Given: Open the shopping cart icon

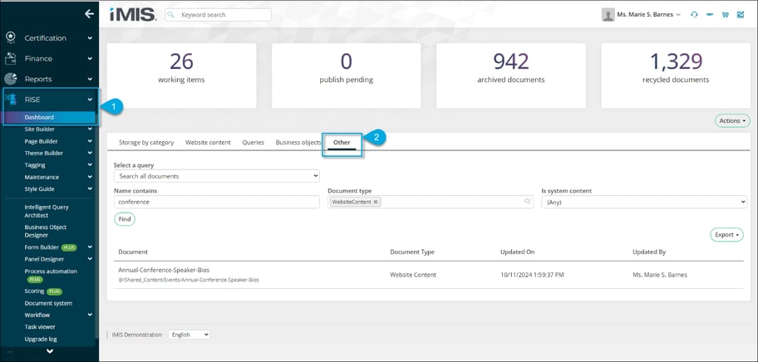Looking at the screenshot, I should (x=725, y=14).
